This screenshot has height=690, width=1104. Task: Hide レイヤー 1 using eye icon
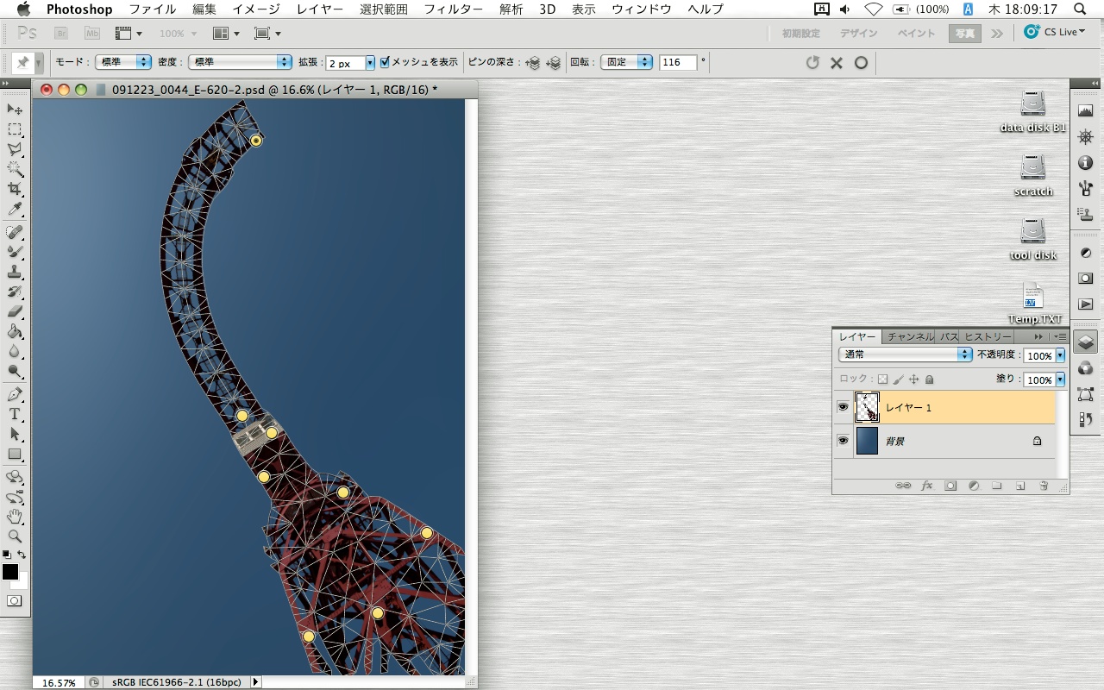[x=843, y=407]
